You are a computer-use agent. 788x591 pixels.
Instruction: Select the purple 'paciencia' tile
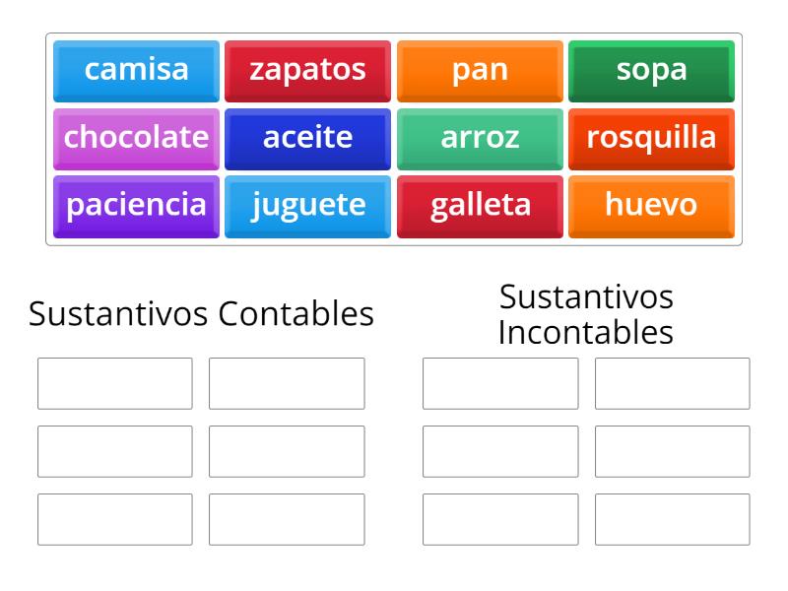(x=136, y=206)
